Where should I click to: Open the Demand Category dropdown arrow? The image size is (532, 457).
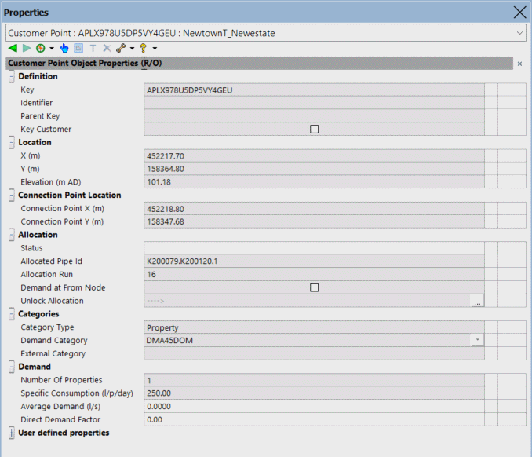pos(477,340)
